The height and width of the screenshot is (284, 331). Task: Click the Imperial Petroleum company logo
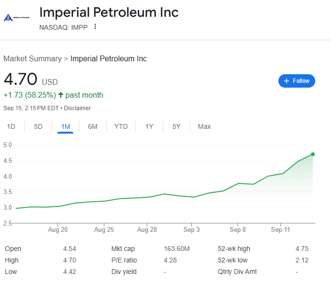click(x=16, y=18)
